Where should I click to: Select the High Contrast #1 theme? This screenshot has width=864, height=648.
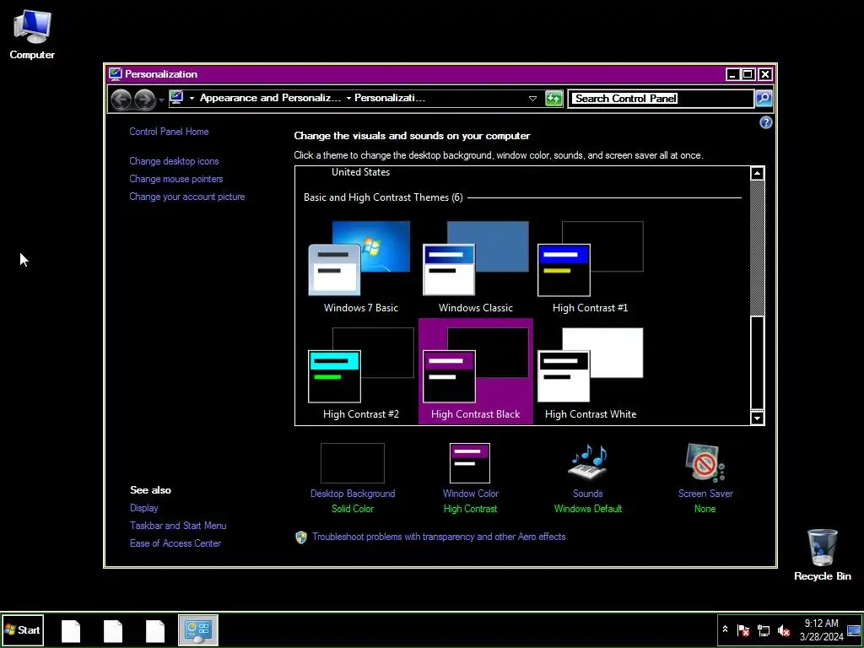[x=590, y=266]
